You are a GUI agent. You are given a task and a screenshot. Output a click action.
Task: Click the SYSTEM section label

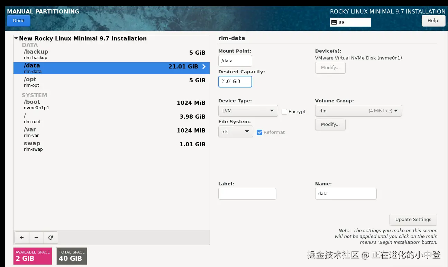[x=35, y=95]
